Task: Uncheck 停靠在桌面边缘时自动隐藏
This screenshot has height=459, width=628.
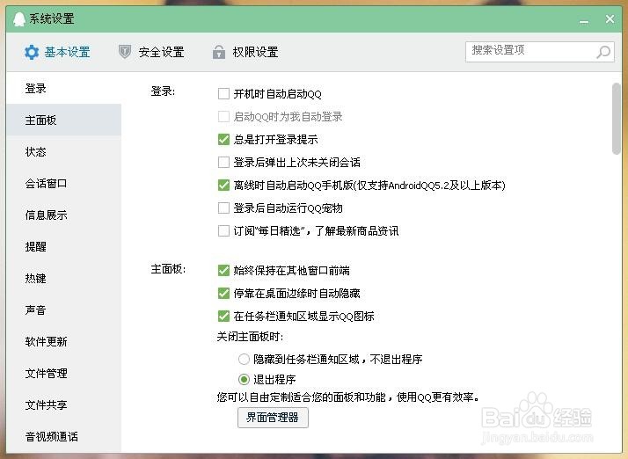Action: 223,293
